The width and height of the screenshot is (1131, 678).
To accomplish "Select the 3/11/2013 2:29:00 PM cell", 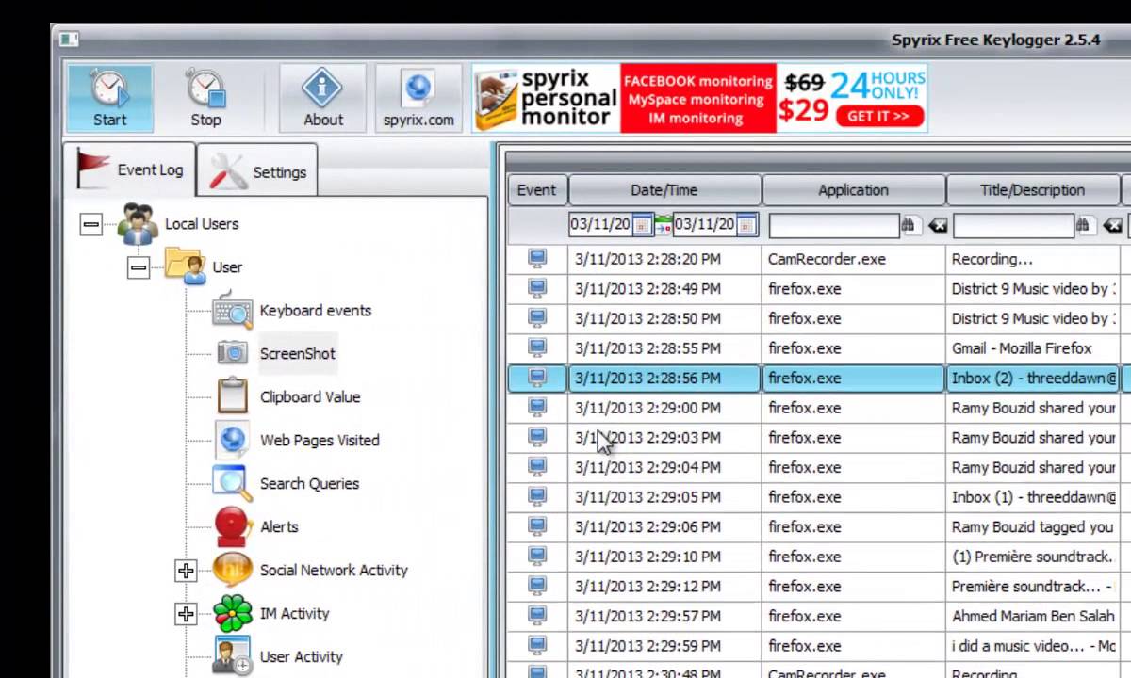I will point(664,408).
